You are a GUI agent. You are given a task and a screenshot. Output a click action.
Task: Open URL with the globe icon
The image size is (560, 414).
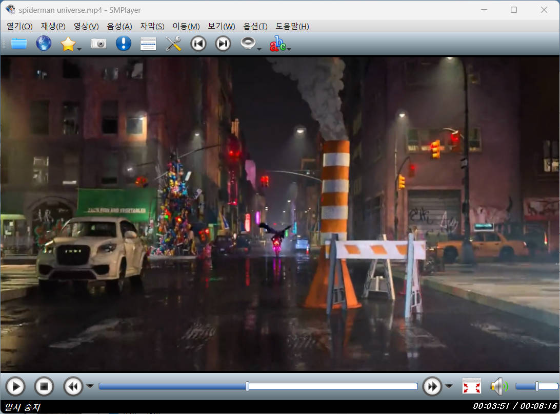[x=44, y=43]
